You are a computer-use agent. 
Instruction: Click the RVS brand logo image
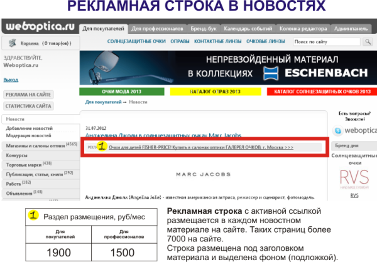point(354,179)
